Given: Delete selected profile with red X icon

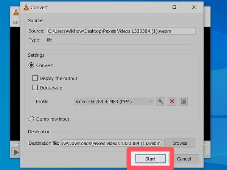Looking at the screenshot, I should coord(172,102).
